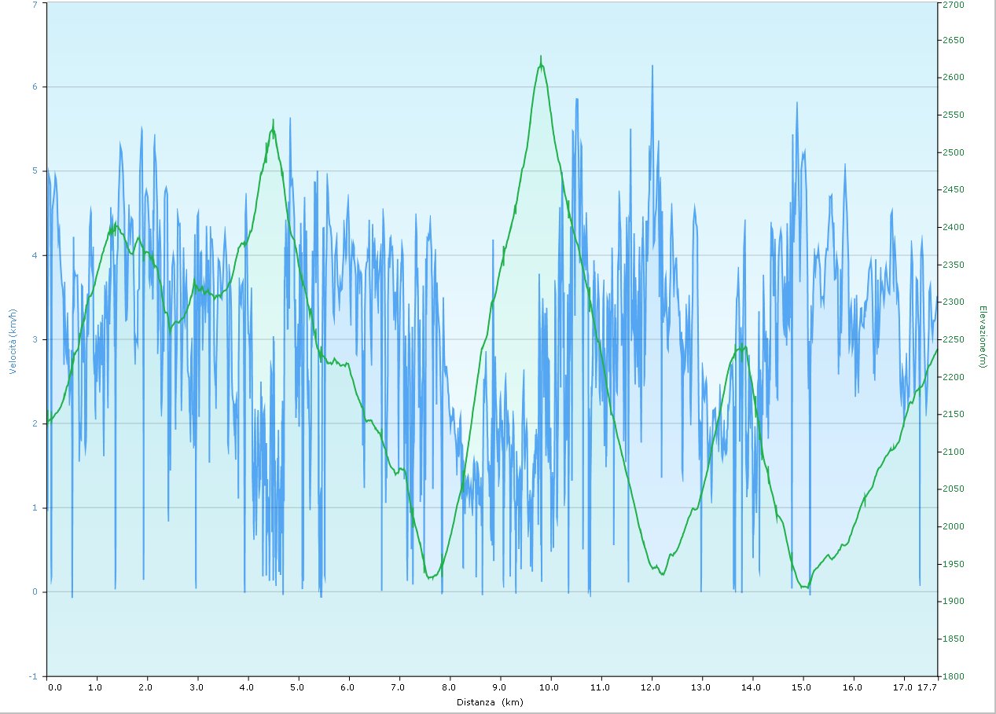The width and height of the screenshot is (996, 714).
Task: Click the green elevation peak near 14 km
Action: click(741, 346)
